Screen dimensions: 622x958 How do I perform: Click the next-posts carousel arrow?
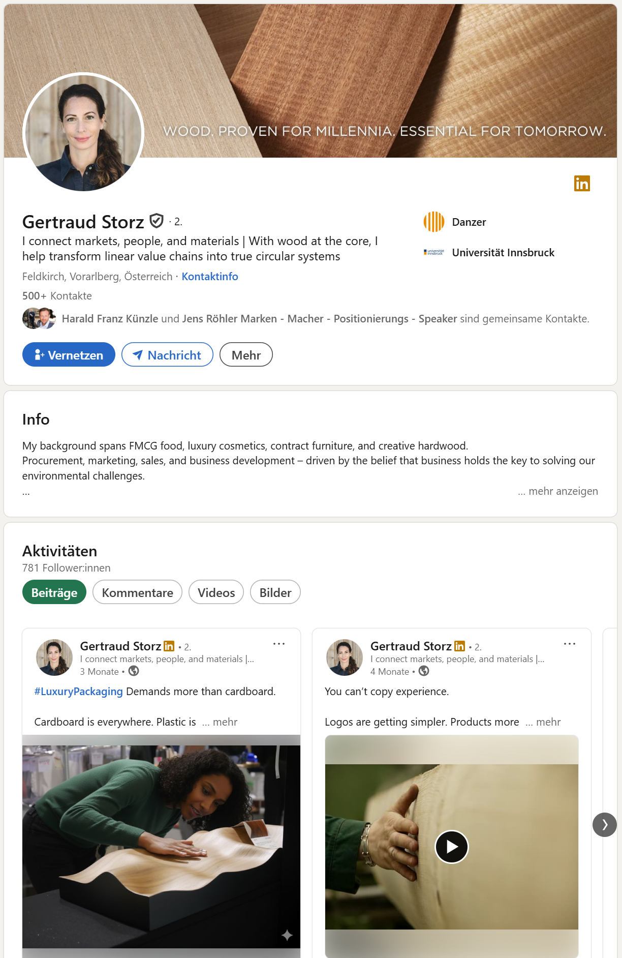(604, 824)
